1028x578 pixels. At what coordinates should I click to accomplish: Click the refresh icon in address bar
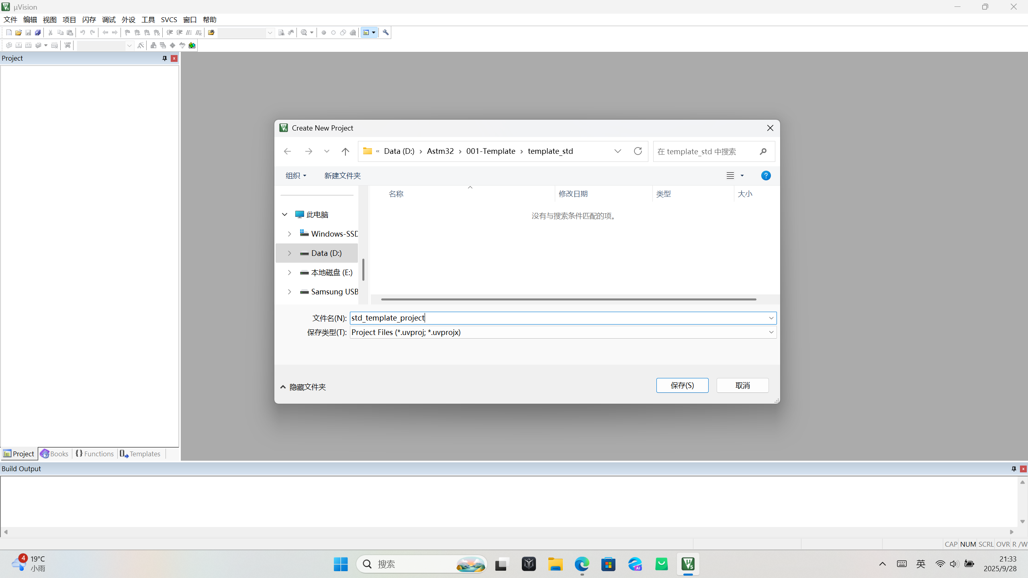point(638,151)
